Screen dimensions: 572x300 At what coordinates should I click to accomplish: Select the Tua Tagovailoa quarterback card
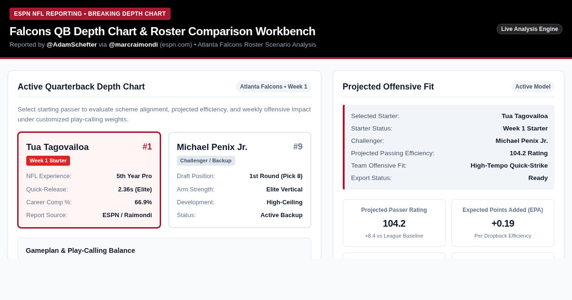[x=89, y=180]
